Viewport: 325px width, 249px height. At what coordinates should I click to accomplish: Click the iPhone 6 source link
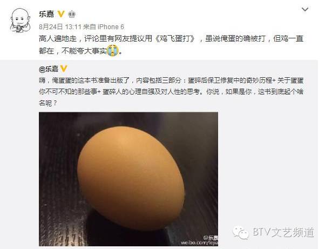(111, 27)
